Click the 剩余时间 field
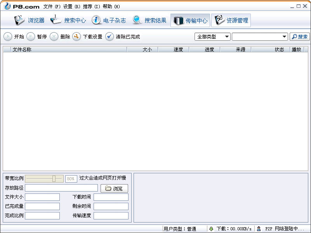The image size is (311, 233). (x=111, y=207)
